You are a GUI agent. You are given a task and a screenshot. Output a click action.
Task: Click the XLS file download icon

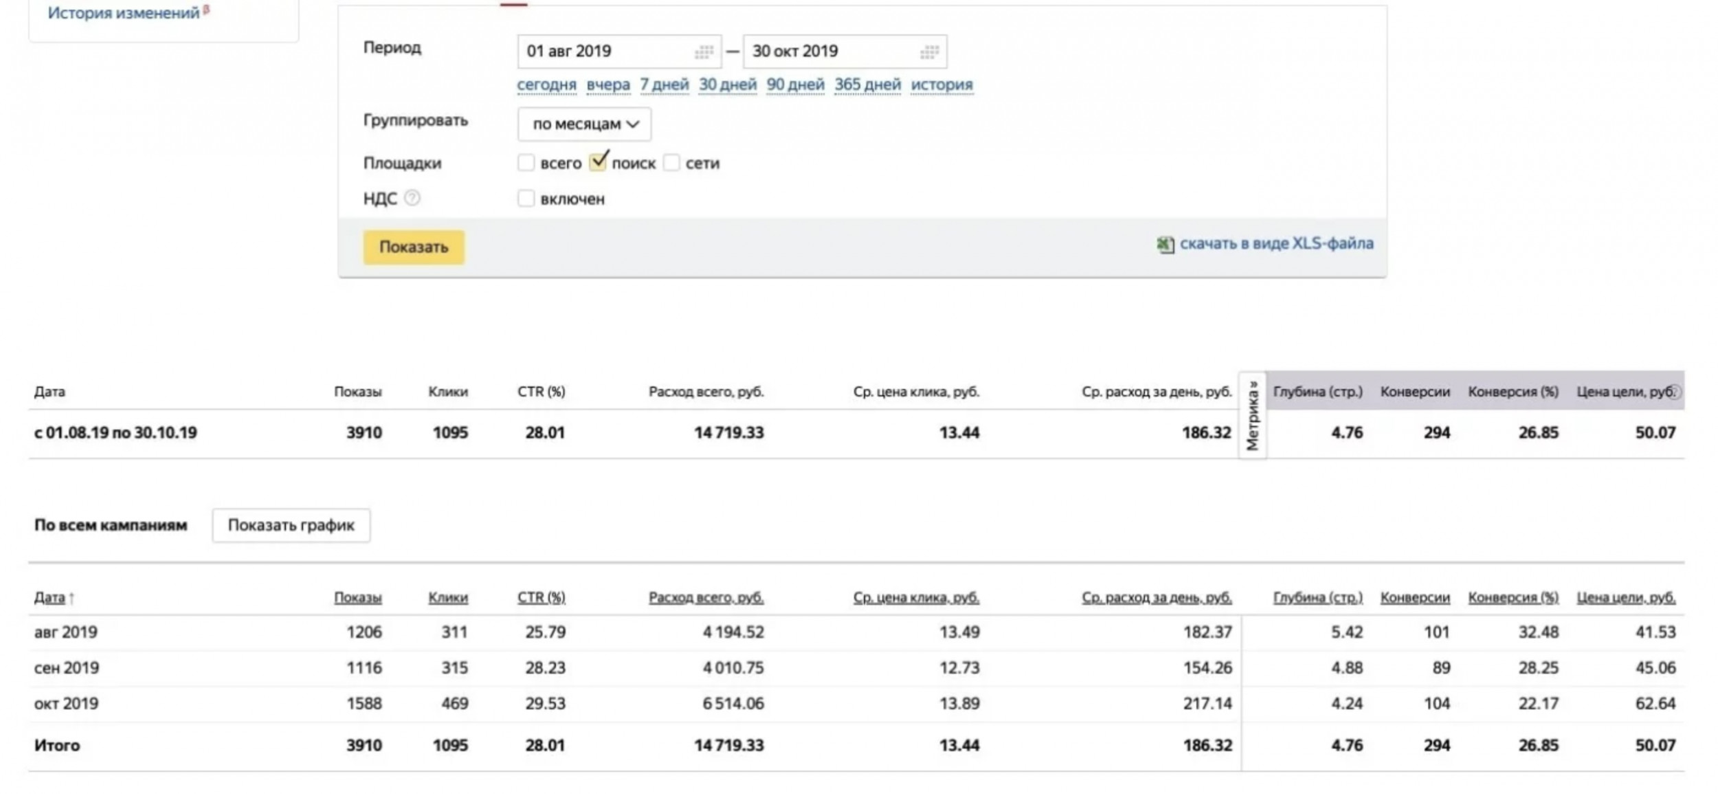coord(1165,244)
